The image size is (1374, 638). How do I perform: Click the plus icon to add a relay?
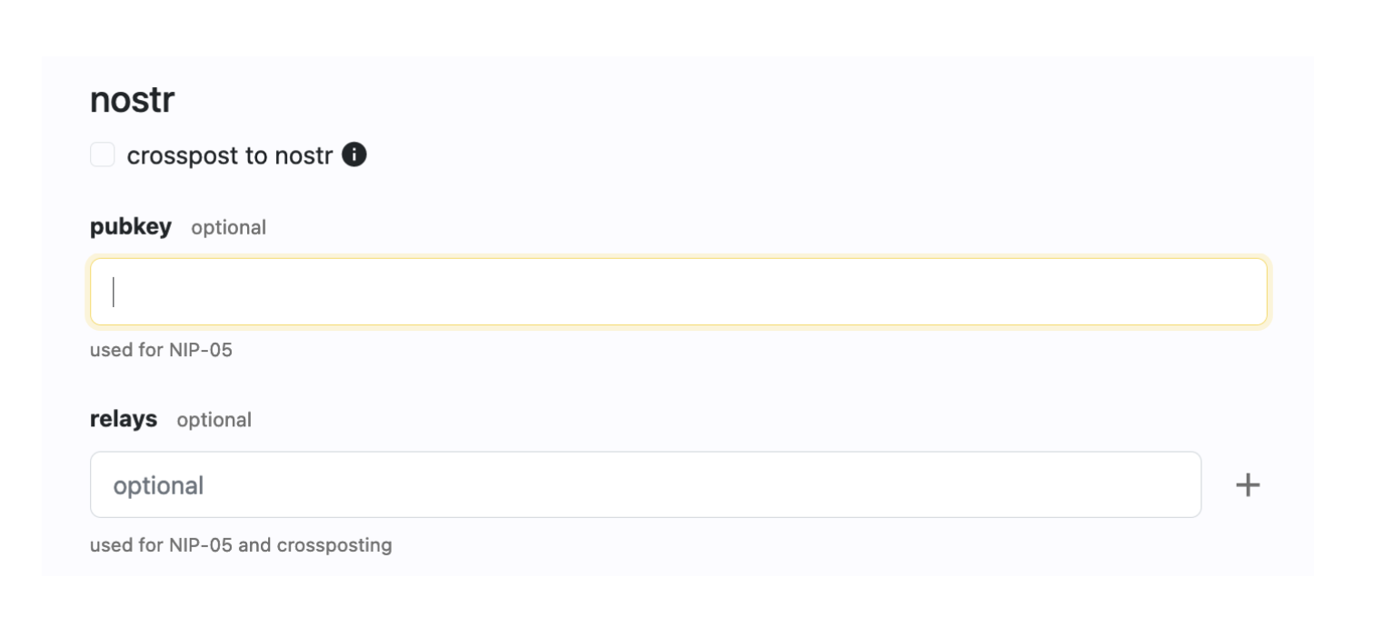pyautogui.click(x=1248, y=485)
